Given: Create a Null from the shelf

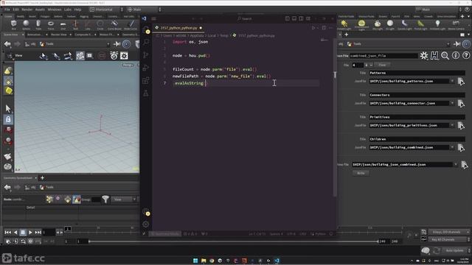Looking at the screenshot, I should pos(75,24).
